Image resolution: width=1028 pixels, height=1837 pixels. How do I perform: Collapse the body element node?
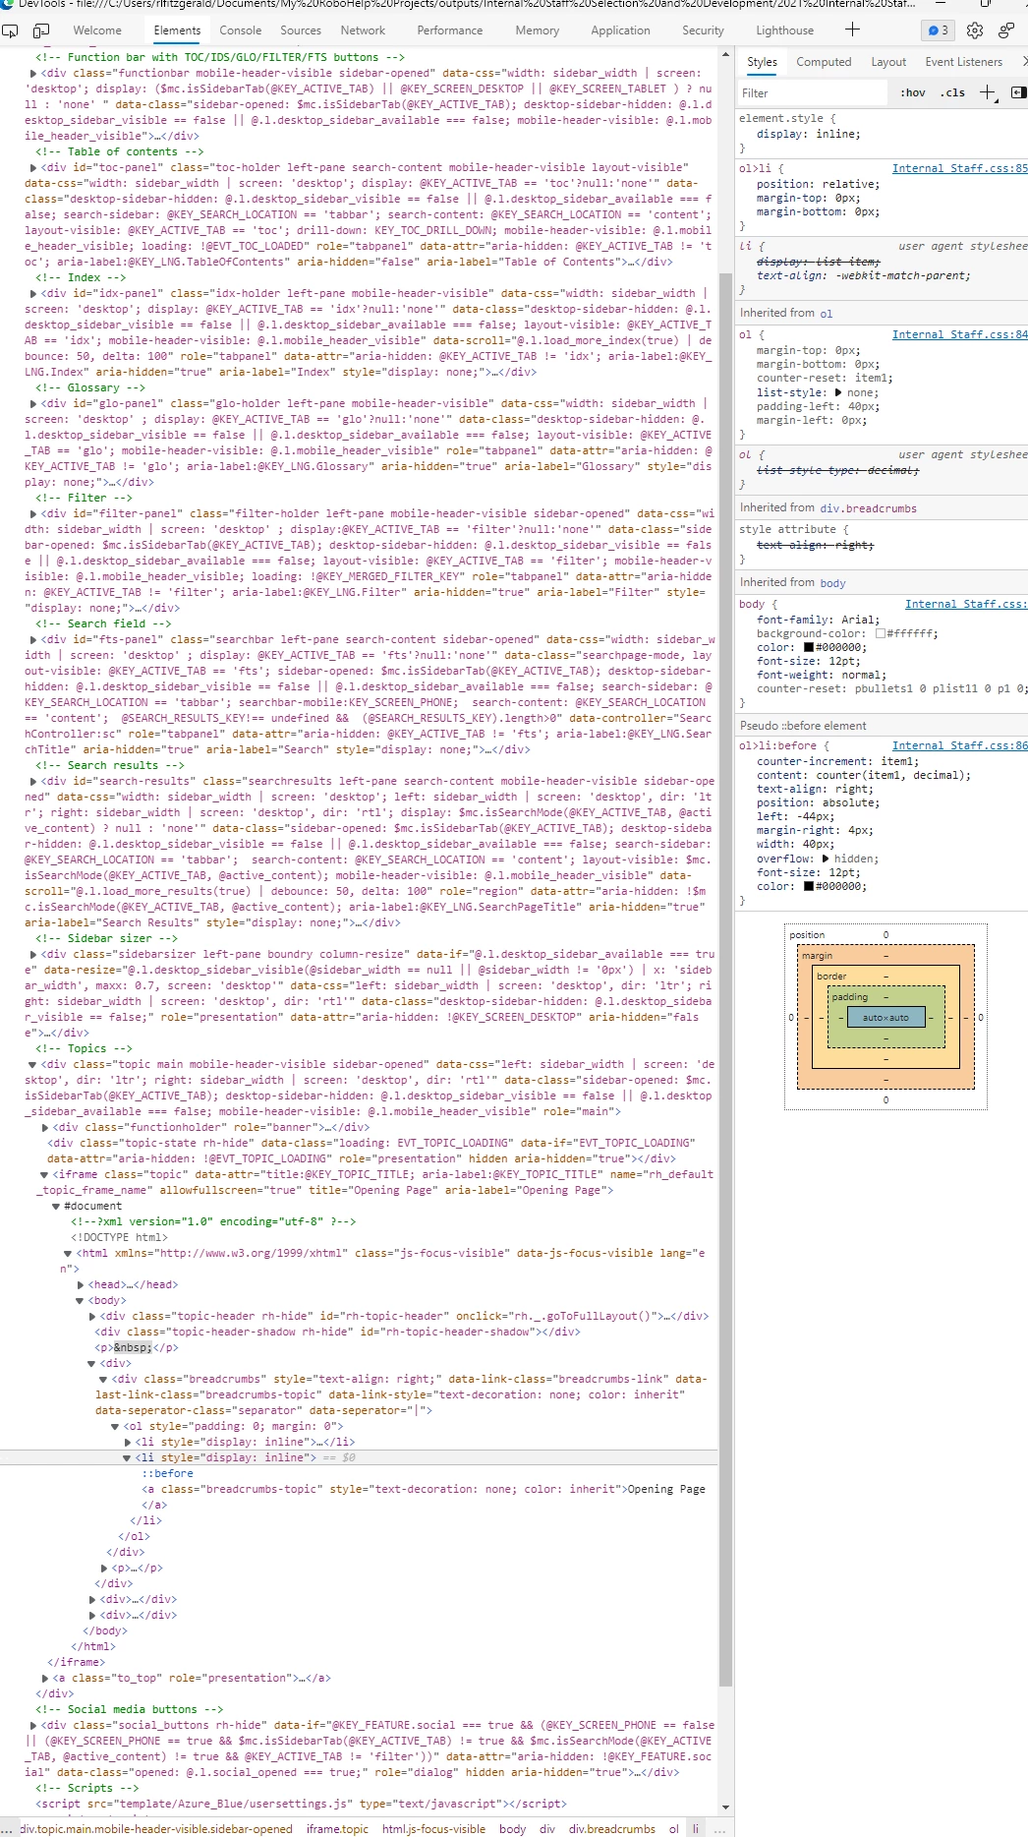point(81,1301)
